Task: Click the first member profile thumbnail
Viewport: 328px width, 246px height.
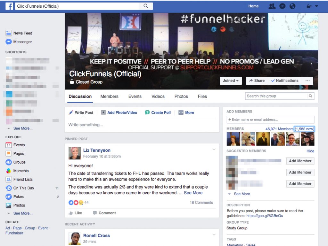Action: [x=233, y=139]
